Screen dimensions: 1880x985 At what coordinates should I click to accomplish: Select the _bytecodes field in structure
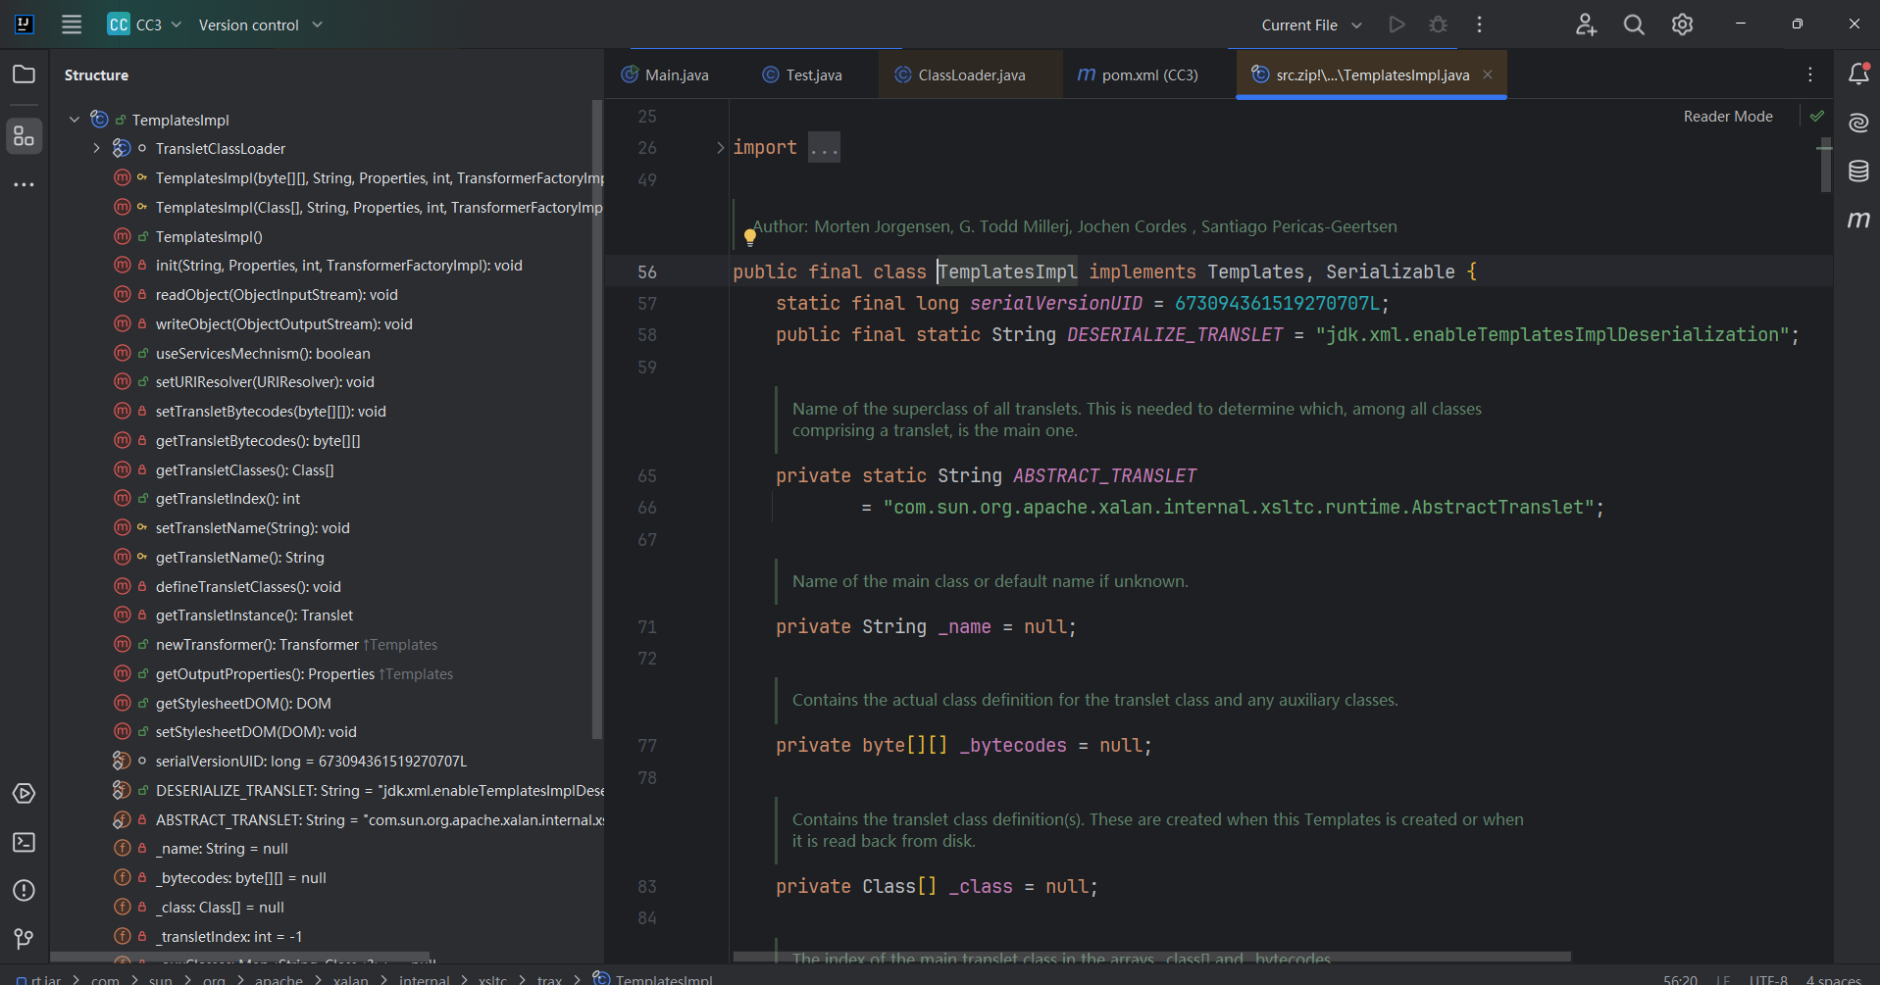tap(240, 877)
